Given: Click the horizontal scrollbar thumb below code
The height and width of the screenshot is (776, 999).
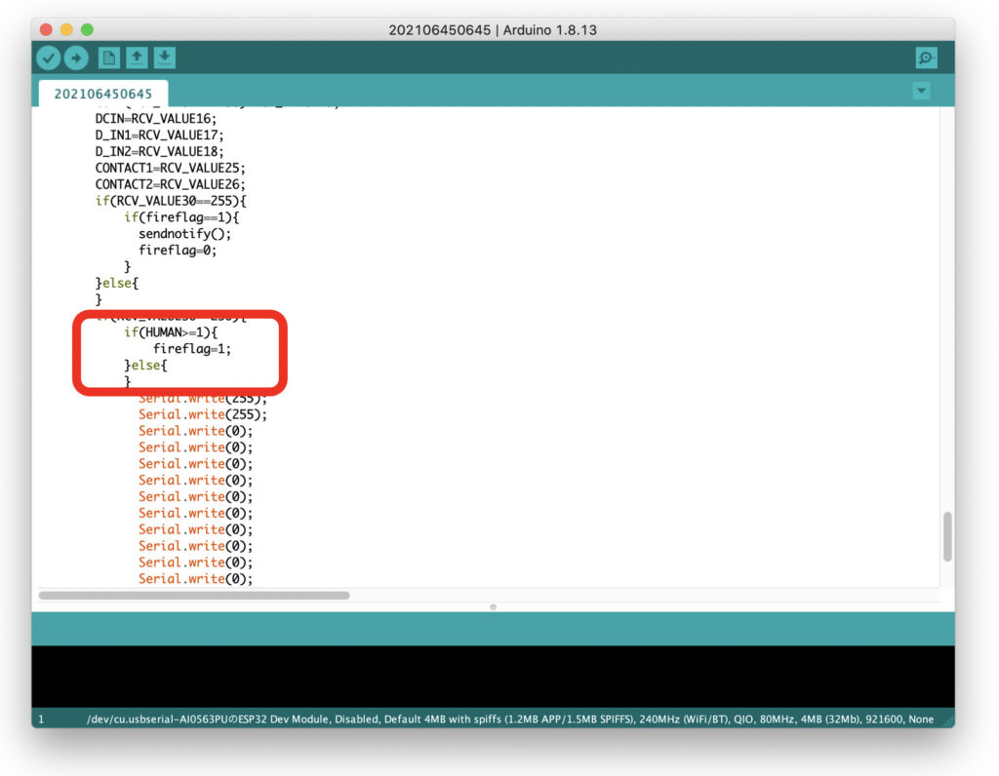Looking at the screenshot, I should pyautogui.click(x=193, y=595).
